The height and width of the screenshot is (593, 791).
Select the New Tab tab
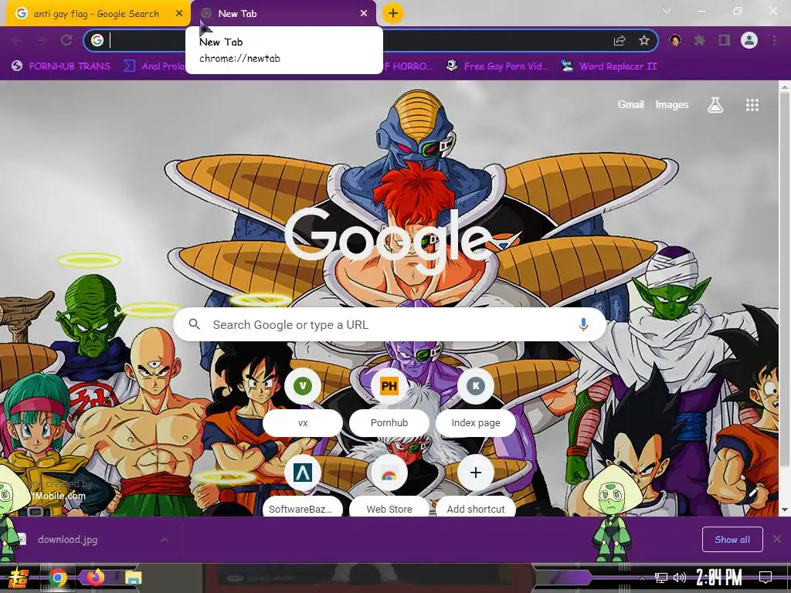(283, 14)
